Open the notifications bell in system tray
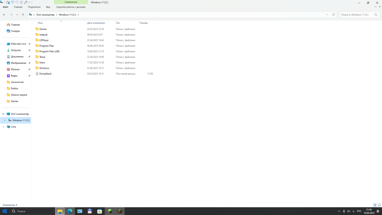This screenshot has width=382, height=215. (x=378, y=211)
